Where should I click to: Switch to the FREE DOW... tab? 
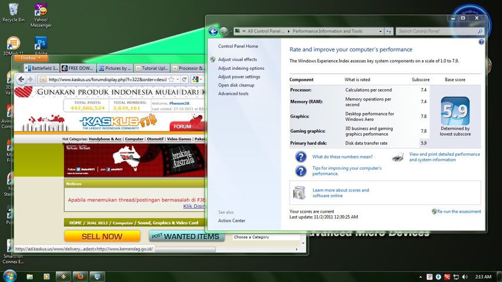[78, 68]
